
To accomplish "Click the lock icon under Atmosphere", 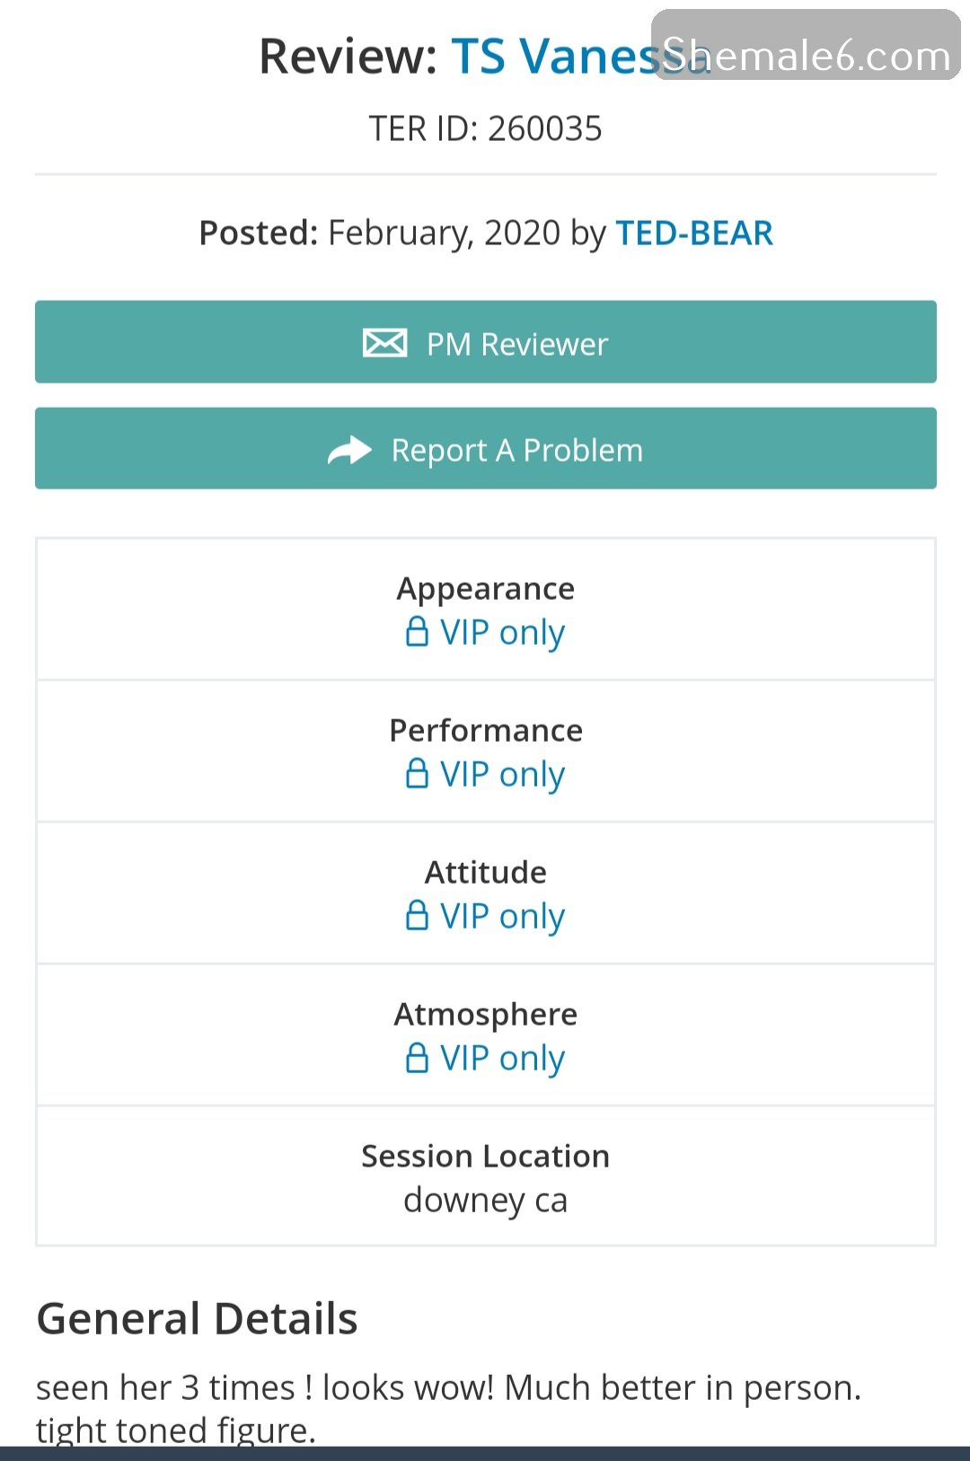I will (x=417, y=1057).
